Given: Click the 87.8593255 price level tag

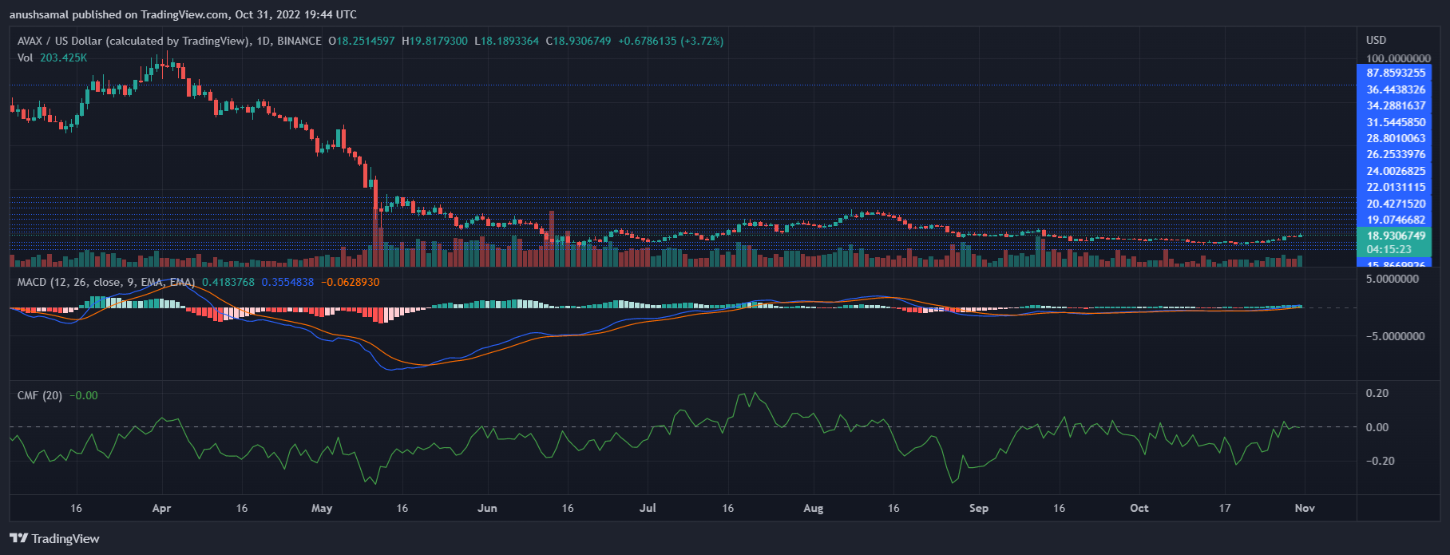Looking at the screenshot, I should pos(1395,73).
